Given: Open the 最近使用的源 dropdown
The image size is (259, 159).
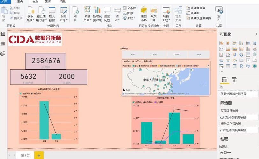Looking at the screenshot, I should point(41,14).
